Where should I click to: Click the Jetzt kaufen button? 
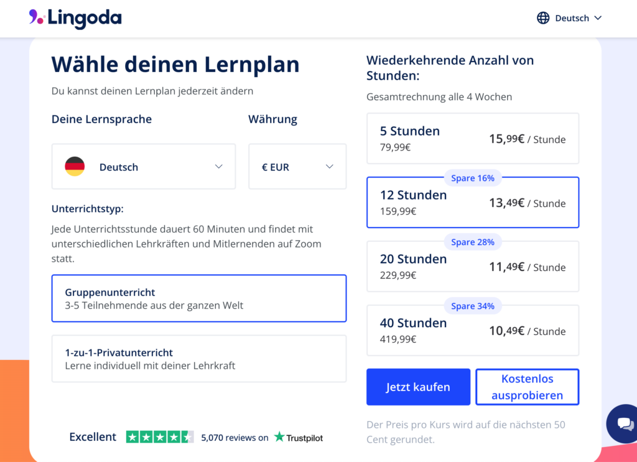point(418,387)
